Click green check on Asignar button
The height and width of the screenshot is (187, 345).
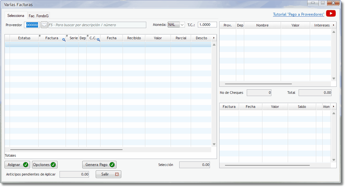click(26, 165)
